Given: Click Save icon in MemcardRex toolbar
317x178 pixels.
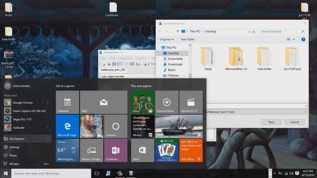Looking at the screenshot, I should pos(114,64).
